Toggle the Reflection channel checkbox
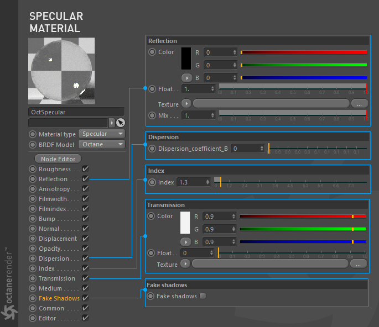This screenshot has width=379, height=327. coord(85,178)
